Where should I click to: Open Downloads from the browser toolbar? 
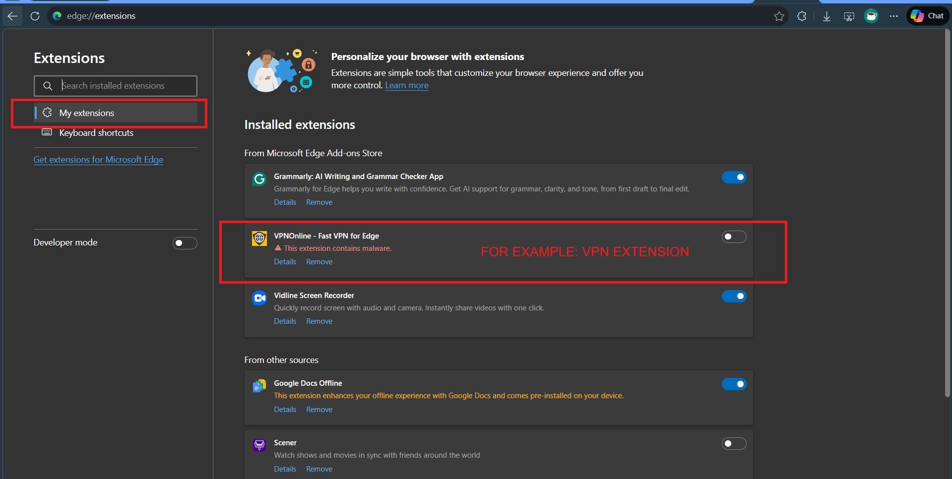coord(826,16)
